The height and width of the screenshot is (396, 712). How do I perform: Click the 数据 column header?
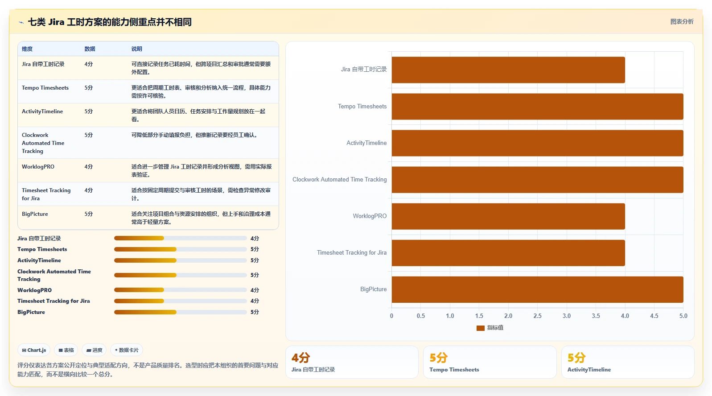click(x=90, y=49)
